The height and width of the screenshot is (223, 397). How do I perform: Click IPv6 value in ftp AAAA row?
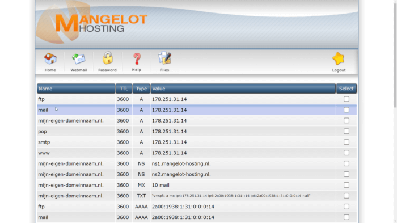(183, 207)
